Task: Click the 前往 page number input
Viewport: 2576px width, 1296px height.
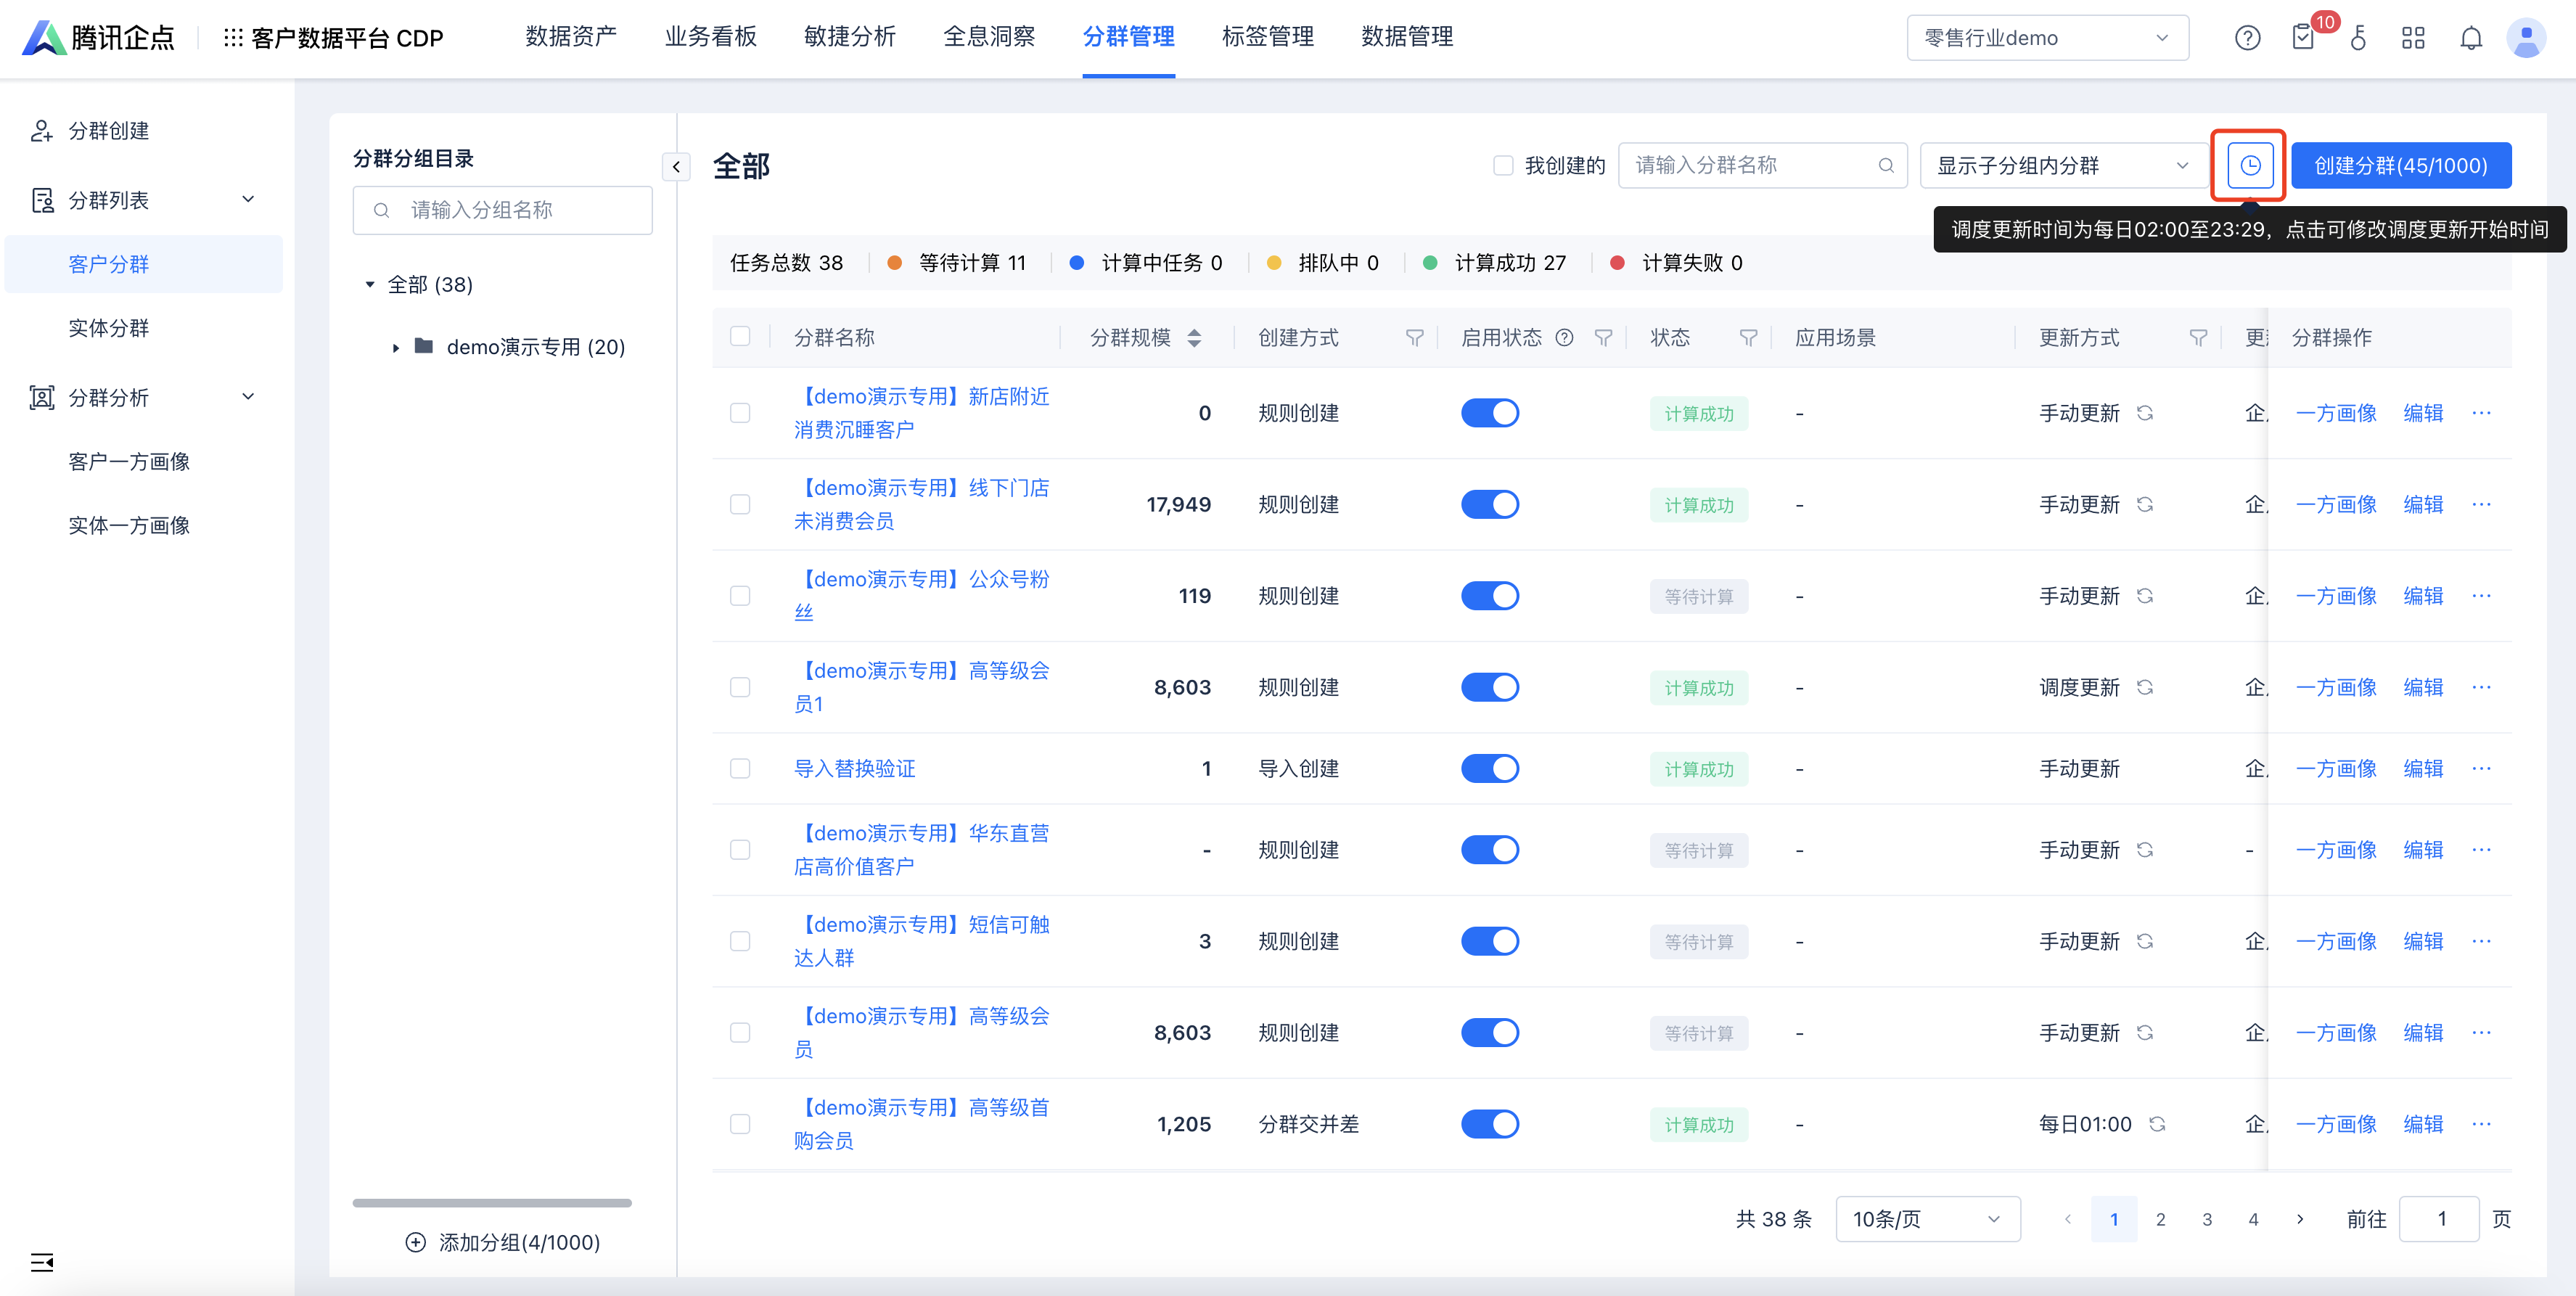Action: click(x=2439, y=1219)
